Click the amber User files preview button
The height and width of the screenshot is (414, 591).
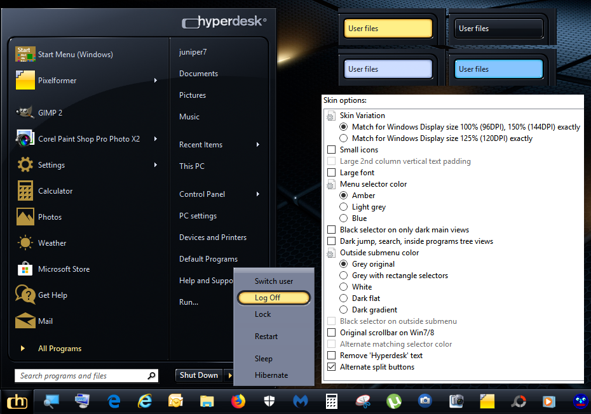tap(388, 29)
